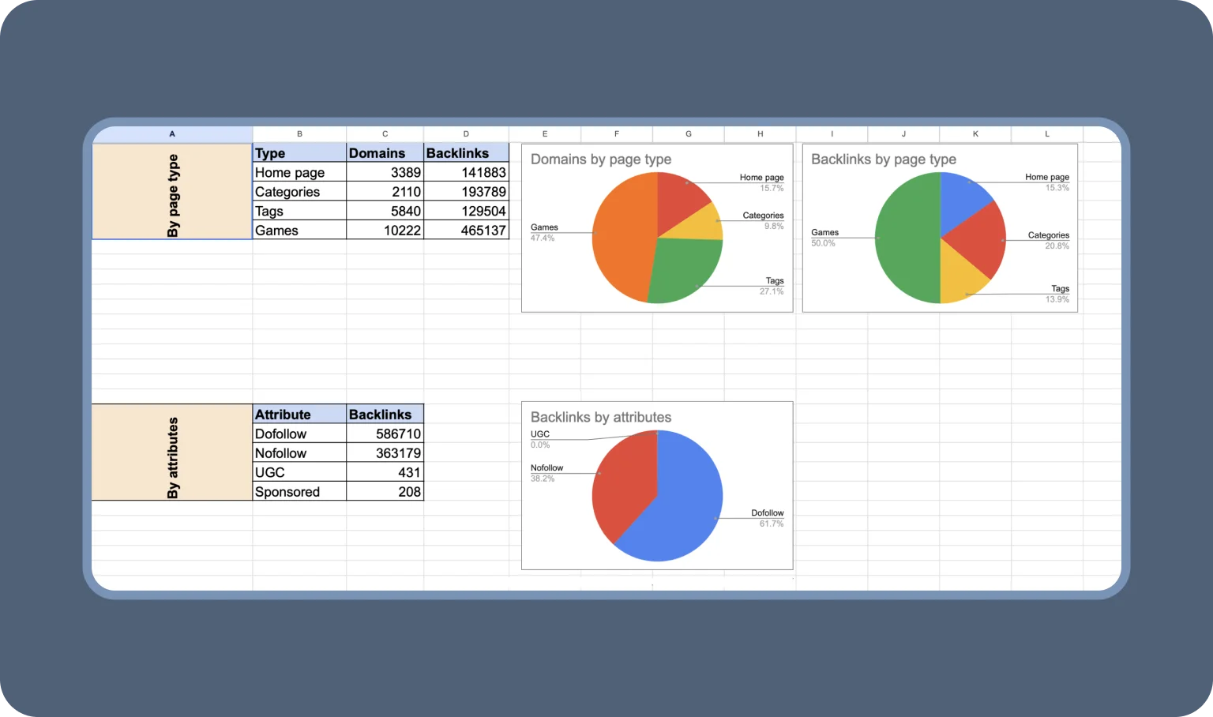Select the 'Categories' type cell

point(299,191)
